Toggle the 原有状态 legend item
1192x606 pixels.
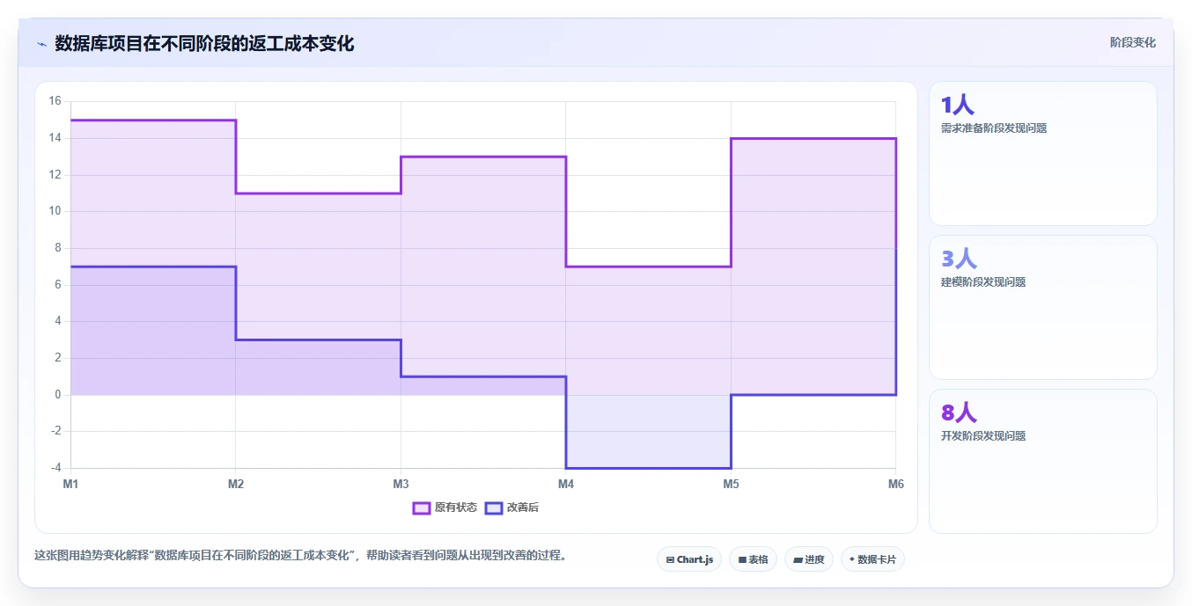pyautogui.click(x=445, y=507)
